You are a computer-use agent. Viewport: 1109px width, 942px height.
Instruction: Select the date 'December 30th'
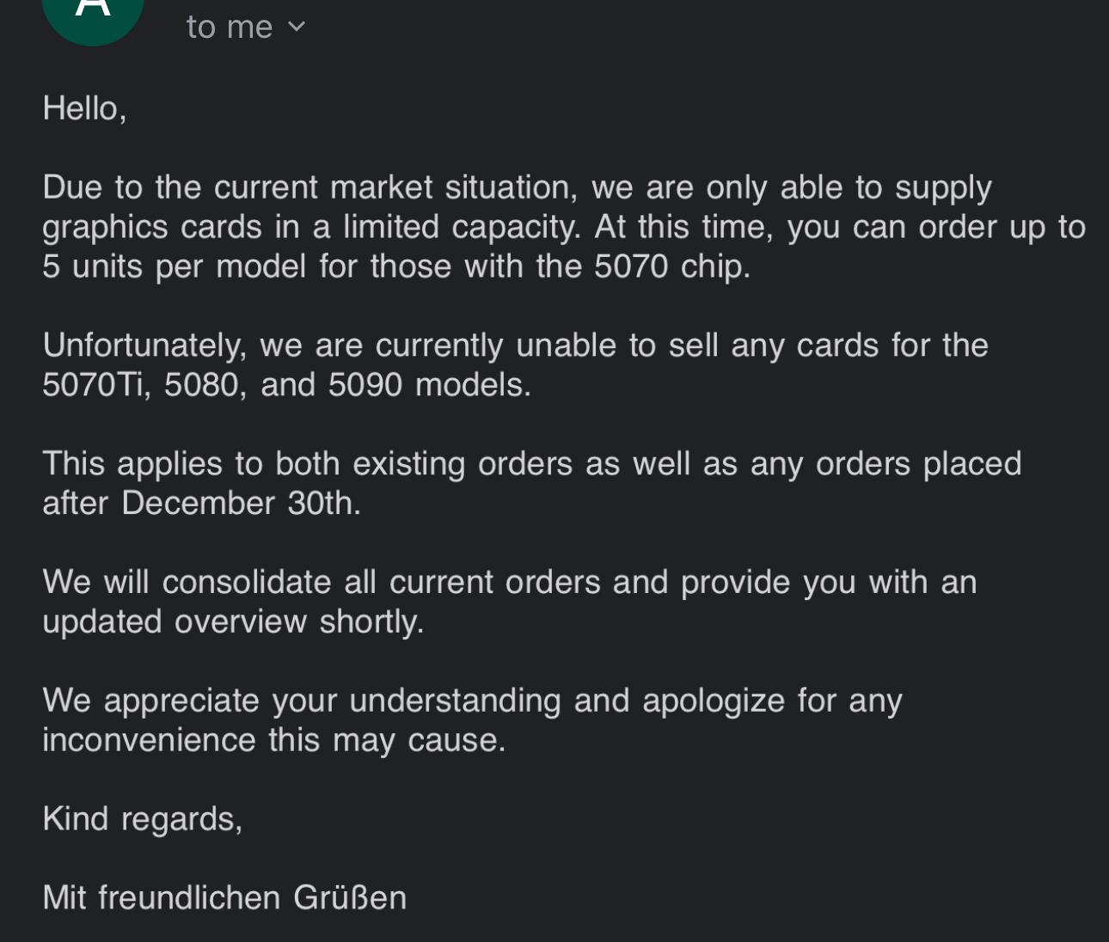(x=237, y=503)
